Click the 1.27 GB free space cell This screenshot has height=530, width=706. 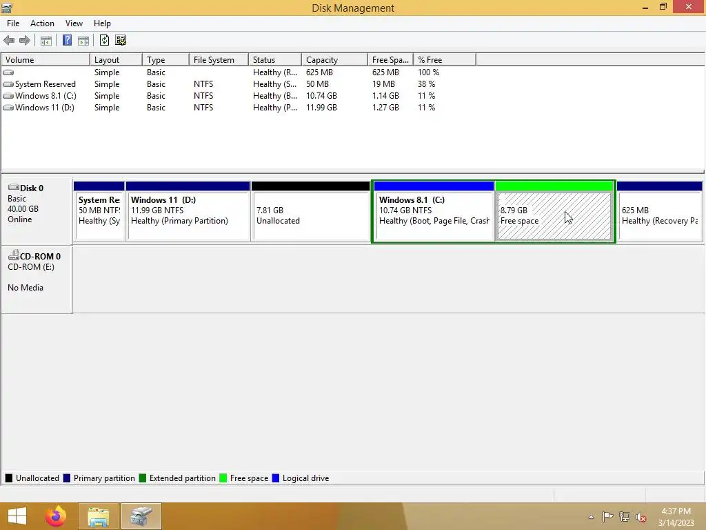point(385,107)
